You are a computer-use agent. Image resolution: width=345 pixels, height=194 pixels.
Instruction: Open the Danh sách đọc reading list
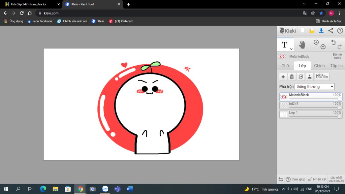(328, 21)
